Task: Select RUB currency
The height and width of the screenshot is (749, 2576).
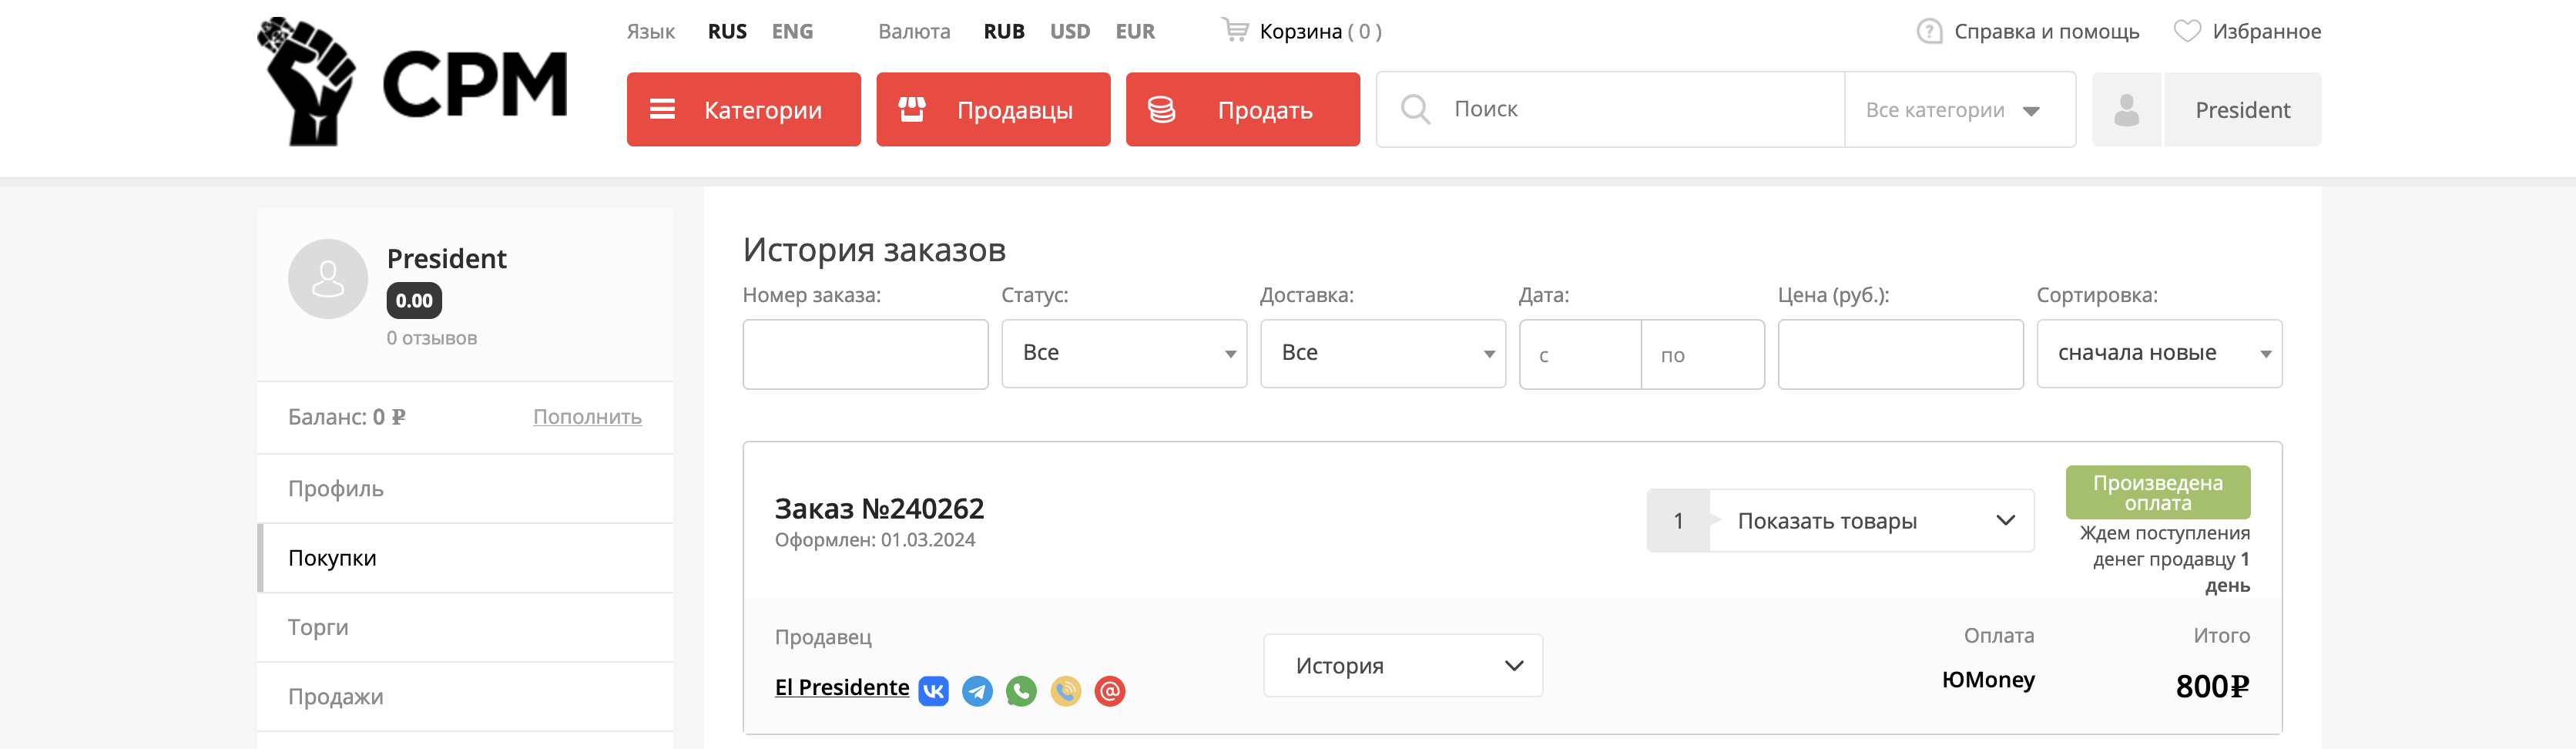Action: [x=1004, y=31]
